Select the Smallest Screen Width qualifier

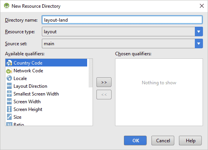46,94
